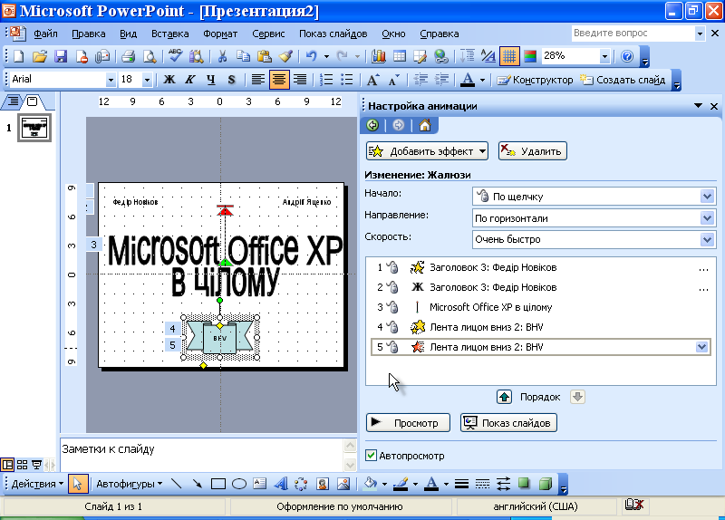Open the font size 18 dropdown
Image resolution: width=725 pixels, height=520 pixels.
click(147, 80)
